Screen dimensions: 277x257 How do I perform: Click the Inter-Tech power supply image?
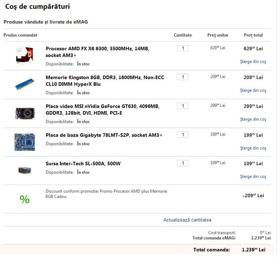click(25, 171)
